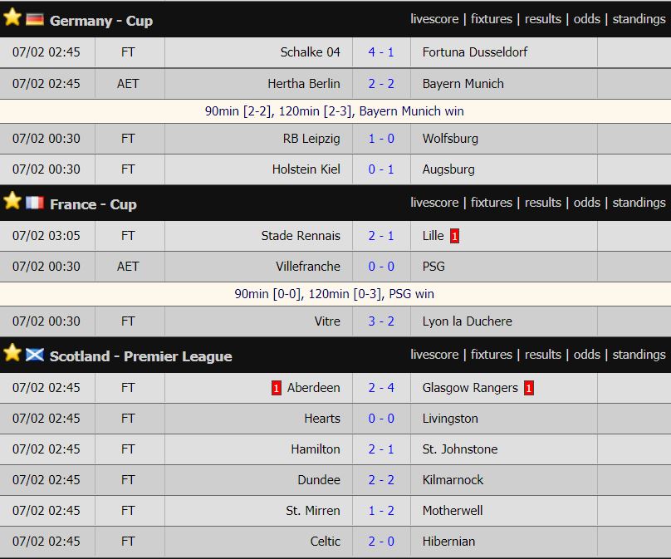671x559 pixels.
Task: Open results for Germany Cup
Action: (x=542, y=19)
